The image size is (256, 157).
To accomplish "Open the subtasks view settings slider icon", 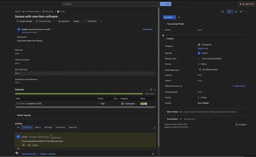I will [x=151, y=90].
